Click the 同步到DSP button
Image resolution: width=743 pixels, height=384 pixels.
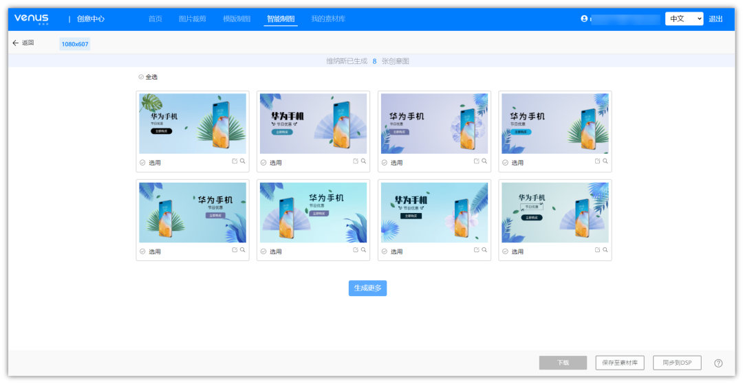677,363
